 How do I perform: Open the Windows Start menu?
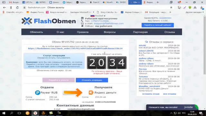coord(4,113)
